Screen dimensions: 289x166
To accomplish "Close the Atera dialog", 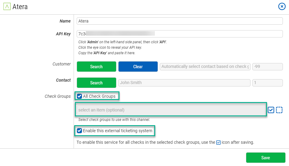I will click(x=282, y=7).
